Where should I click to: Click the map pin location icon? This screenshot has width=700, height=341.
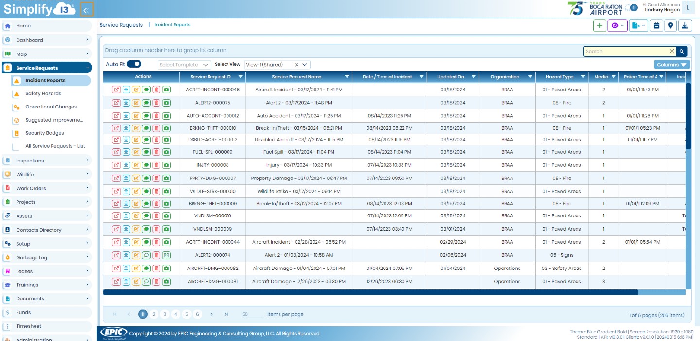(671, 26)
